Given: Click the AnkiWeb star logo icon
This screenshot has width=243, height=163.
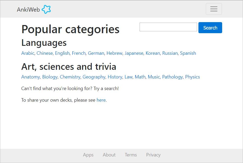Looking at the screenshot, I should click(x=46, y=9).
